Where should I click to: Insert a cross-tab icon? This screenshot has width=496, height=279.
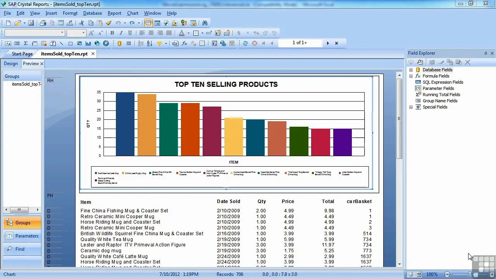point(34,43)
